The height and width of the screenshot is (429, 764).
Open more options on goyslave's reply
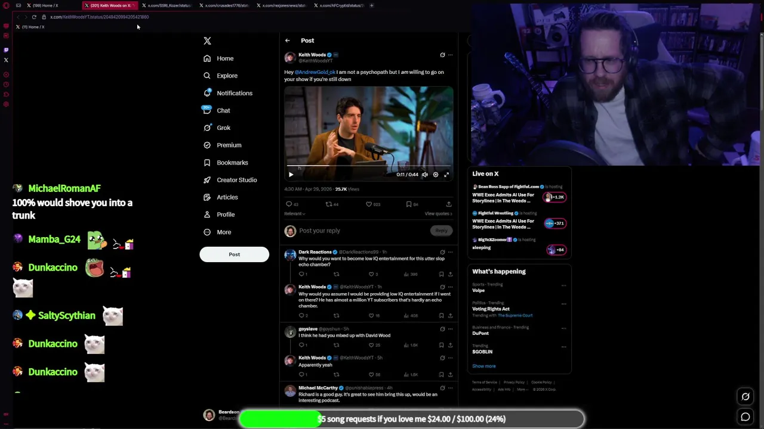450,329
